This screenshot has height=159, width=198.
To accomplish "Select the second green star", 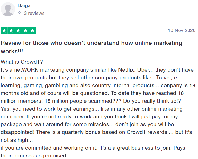I will (11, 30).
